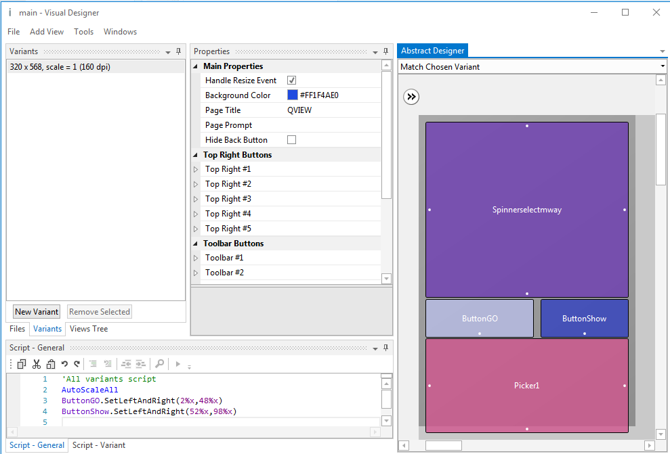Enable the Hide Back Button checkbox
670x454 pixels.
(x=292, y=140)
